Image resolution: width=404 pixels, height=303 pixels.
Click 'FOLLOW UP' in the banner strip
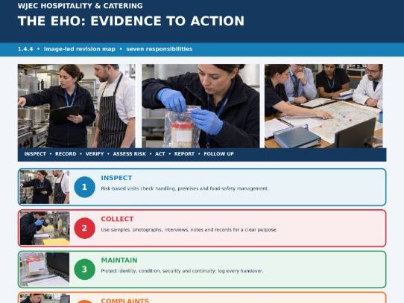click(218, 154)
